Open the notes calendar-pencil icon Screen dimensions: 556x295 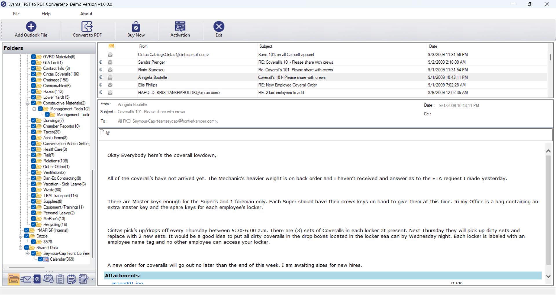[72, 279]
